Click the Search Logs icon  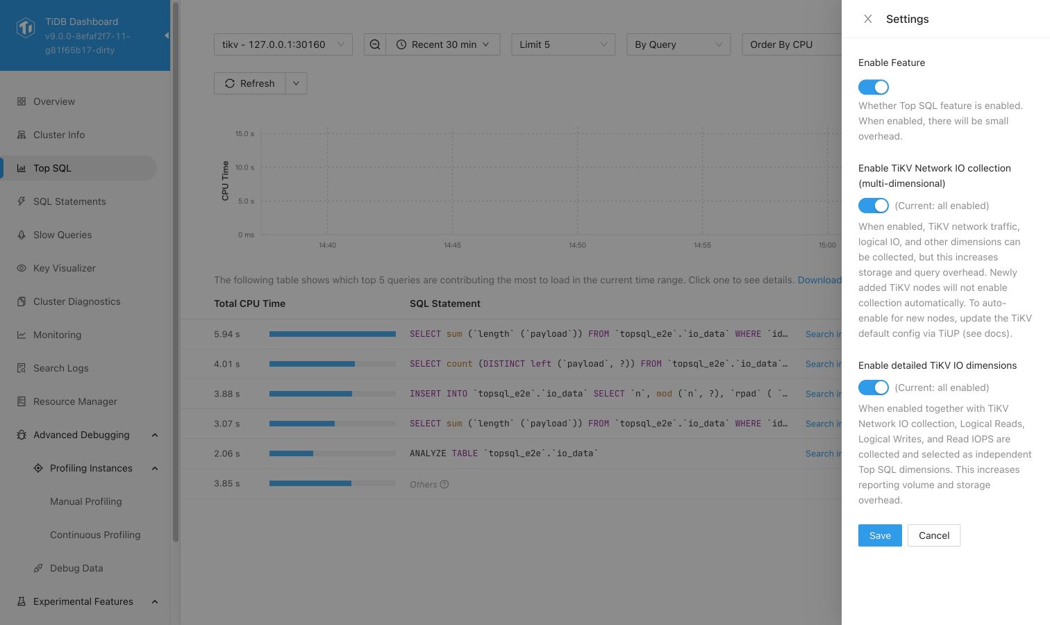(22, 368)
